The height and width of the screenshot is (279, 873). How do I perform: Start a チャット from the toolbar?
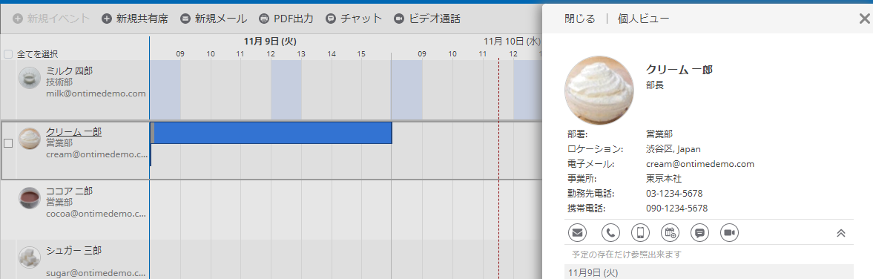tap(354, 19)
